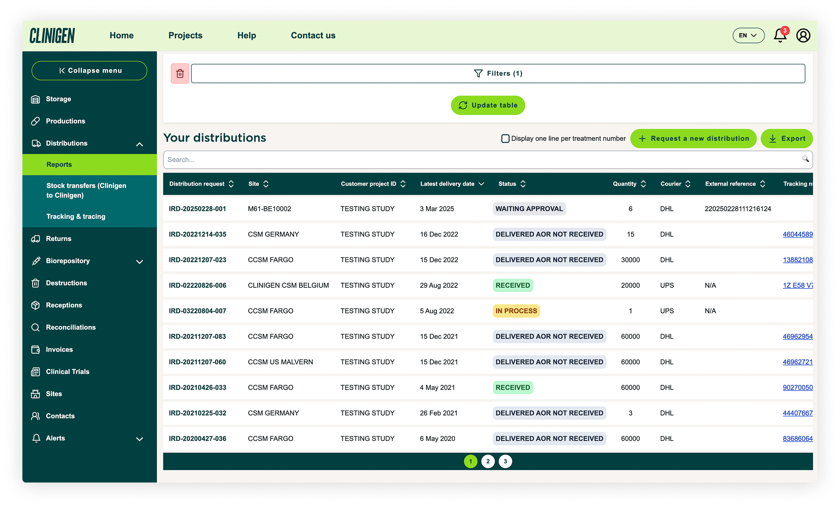This screenshot has height=507, width=840.
Task: Open the Tracking & tracing page
Action: click(76, 216)
